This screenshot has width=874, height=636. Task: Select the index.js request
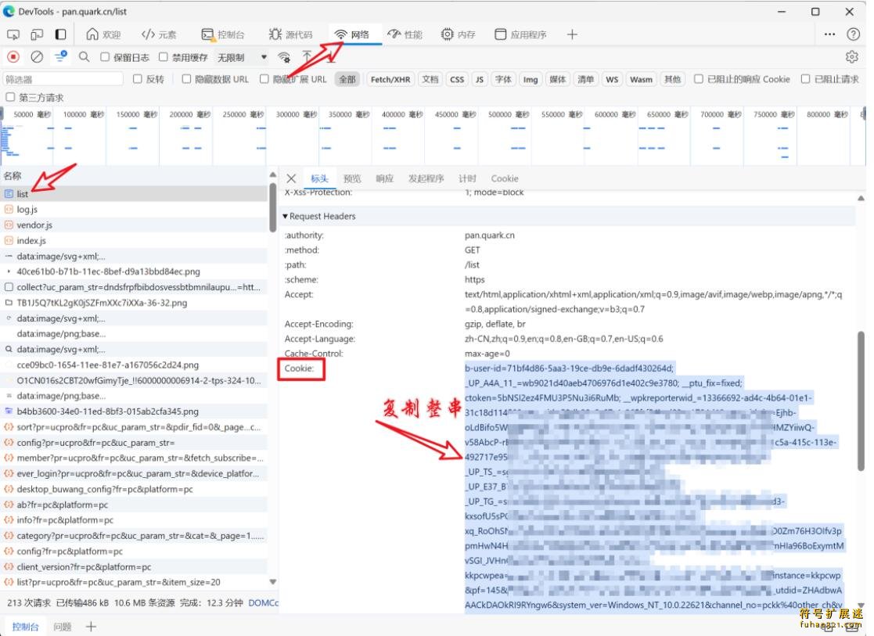click(134, 241)
